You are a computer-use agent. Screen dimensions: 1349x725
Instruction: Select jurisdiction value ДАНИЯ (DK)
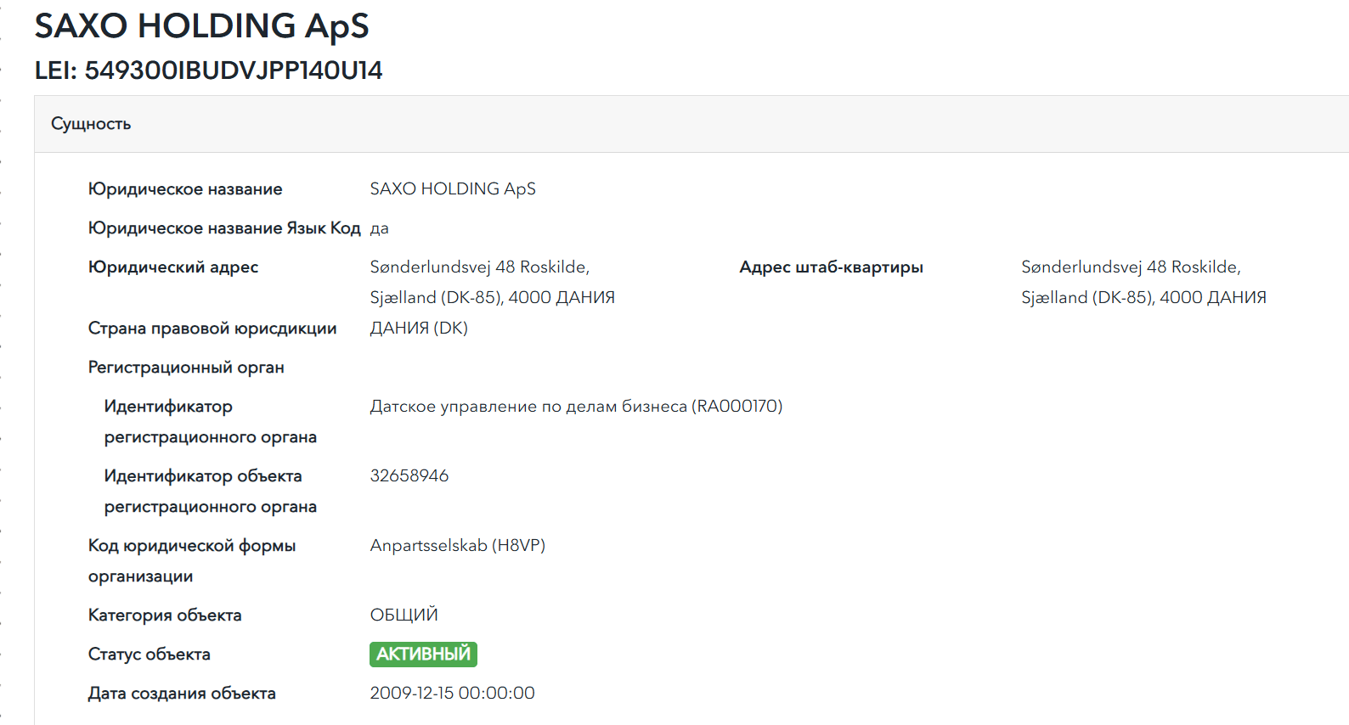point(419,329)
